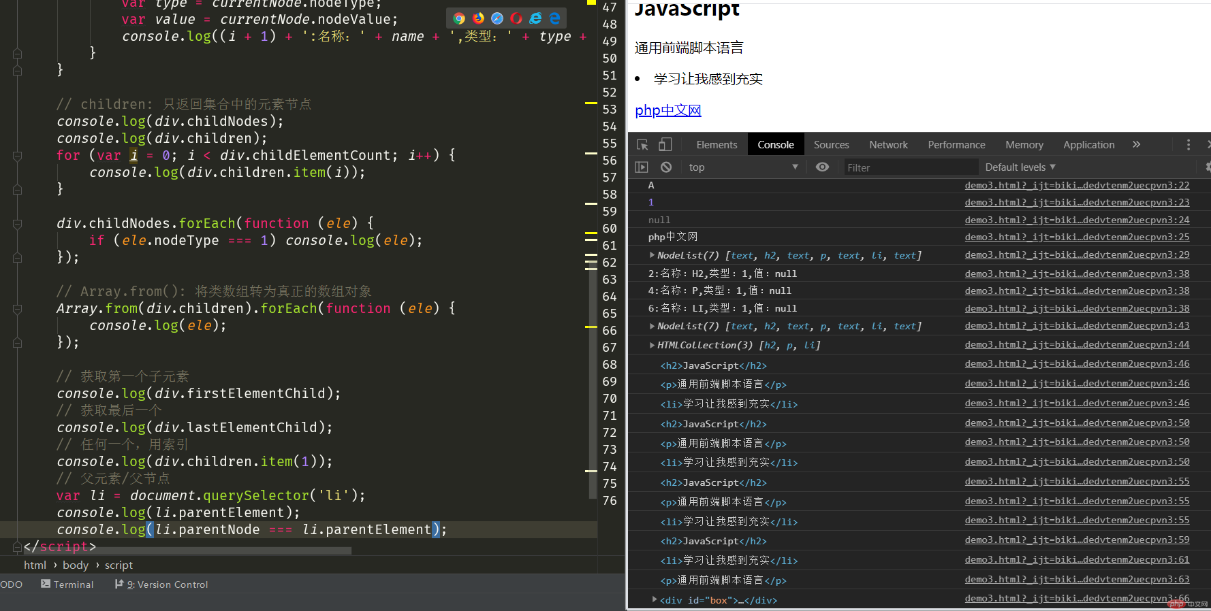This screenshot has height=611, width=1211.
Task: Click the closing script tag fold marker
Action: click(x=18, y=546)
